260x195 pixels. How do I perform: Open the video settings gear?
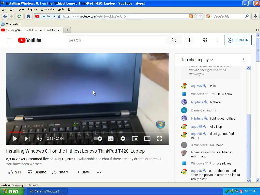pyautogui.click(x=123, y=139)
